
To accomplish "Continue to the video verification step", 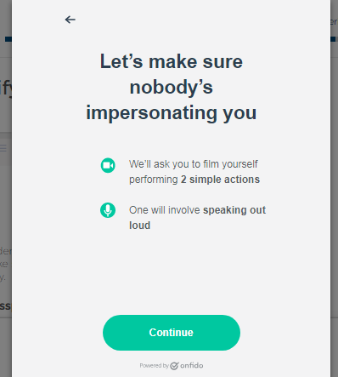I will 172,333.
